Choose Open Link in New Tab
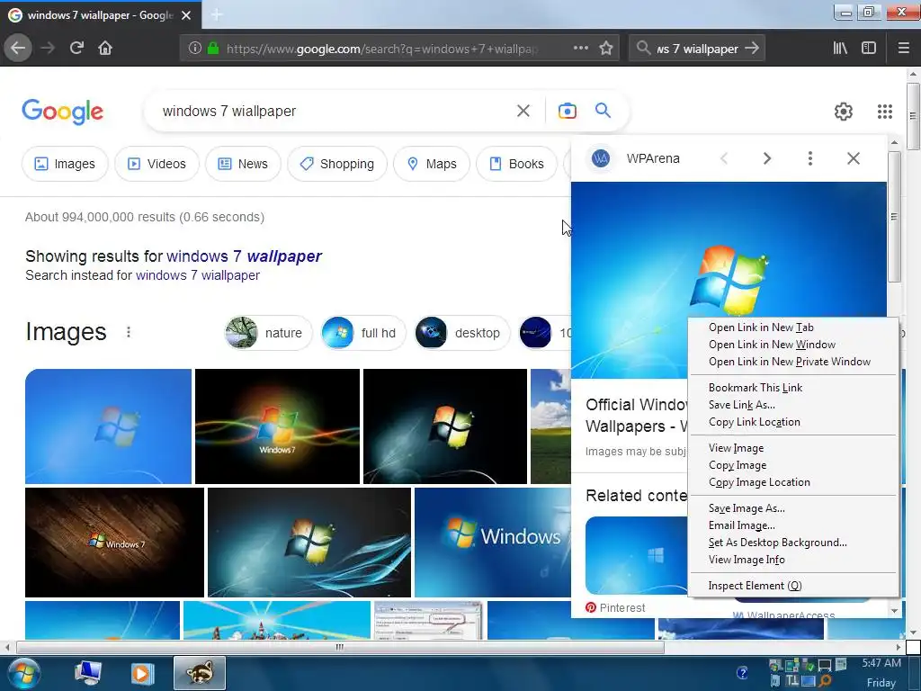The height and width of the screenshot is (691, 921). (x=793, y=328)
